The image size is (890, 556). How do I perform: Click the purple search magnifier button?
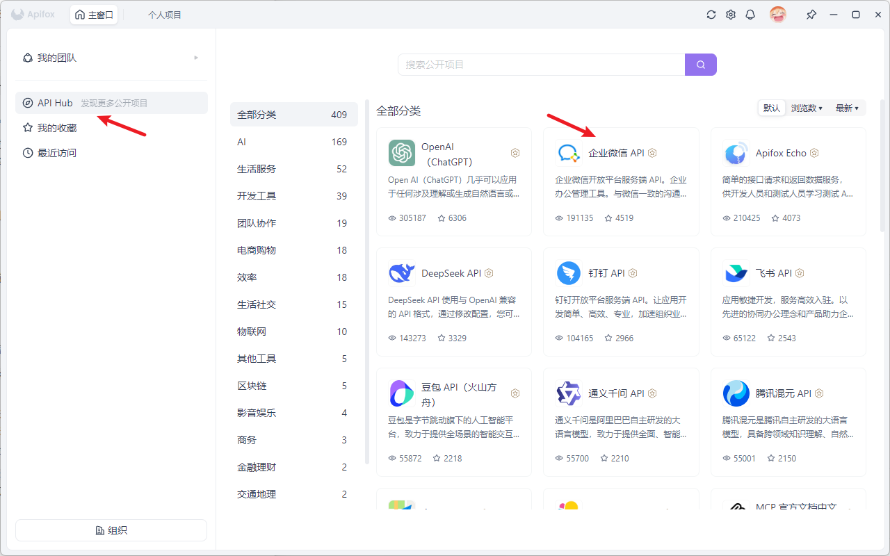tap(700, 65)
